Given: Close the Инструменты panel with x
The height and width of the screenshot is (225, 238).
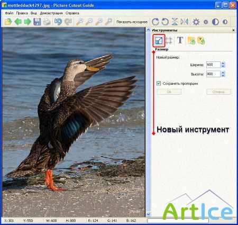Looking at the screenshot, I should pyautogui.click(x=234, y=30).
